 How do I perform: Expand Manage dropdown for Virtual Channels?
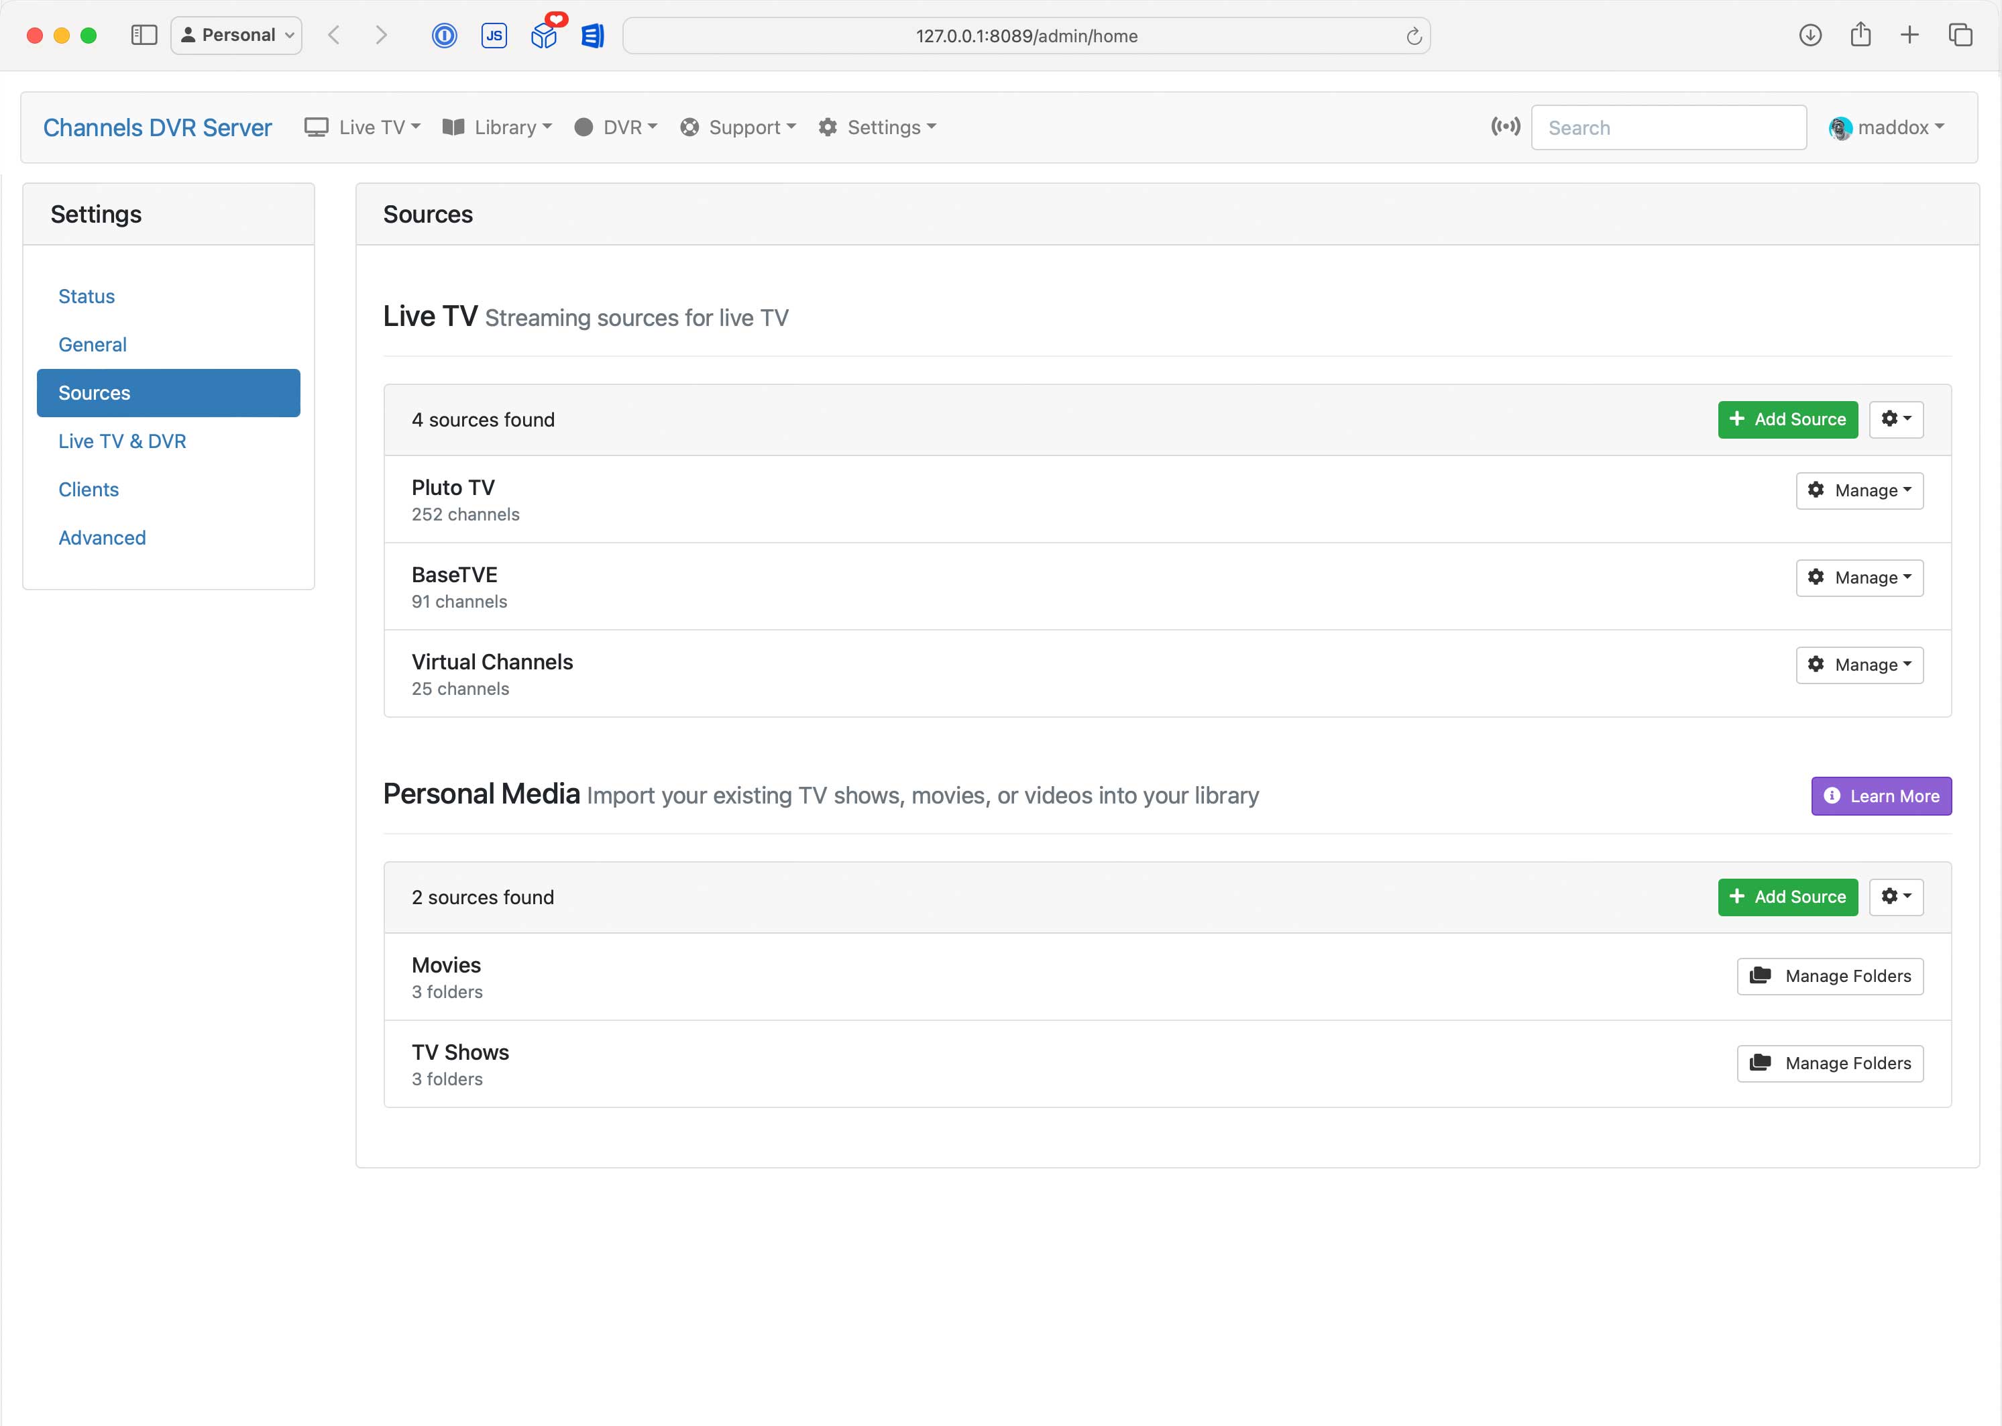1859,665
